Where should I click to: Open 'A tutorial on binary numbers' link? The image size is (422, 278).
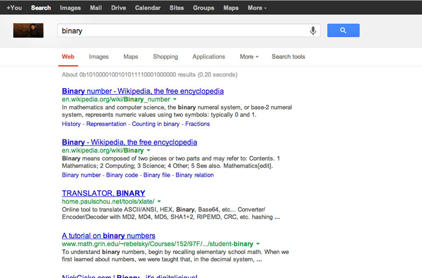(x=109, y=236)
